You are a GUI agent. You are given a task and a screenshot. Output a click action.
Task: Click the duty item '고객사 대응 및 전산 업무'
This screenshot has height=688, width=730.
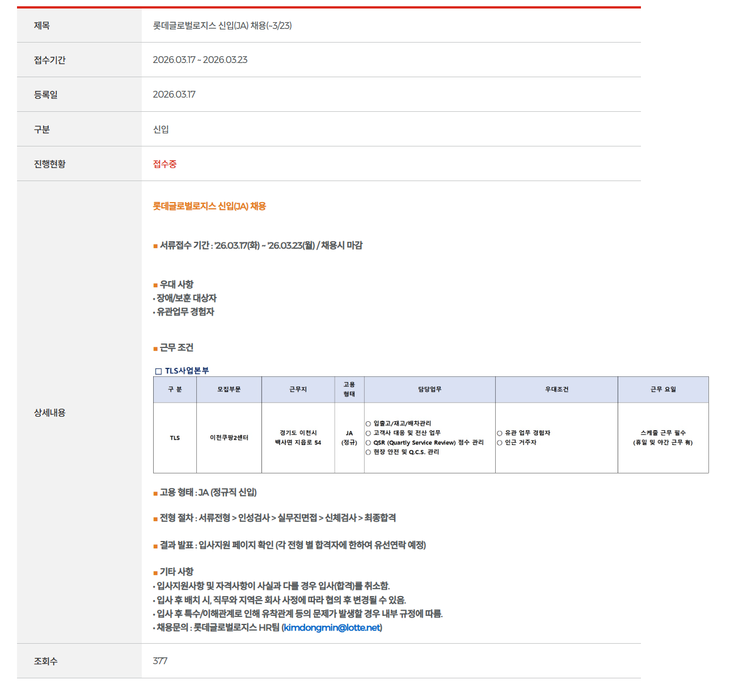403,433
